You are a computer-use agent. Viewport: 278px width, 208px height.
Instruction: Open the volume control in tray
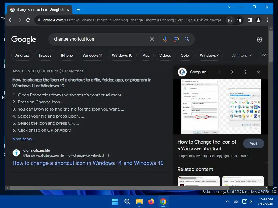(251, 201)
